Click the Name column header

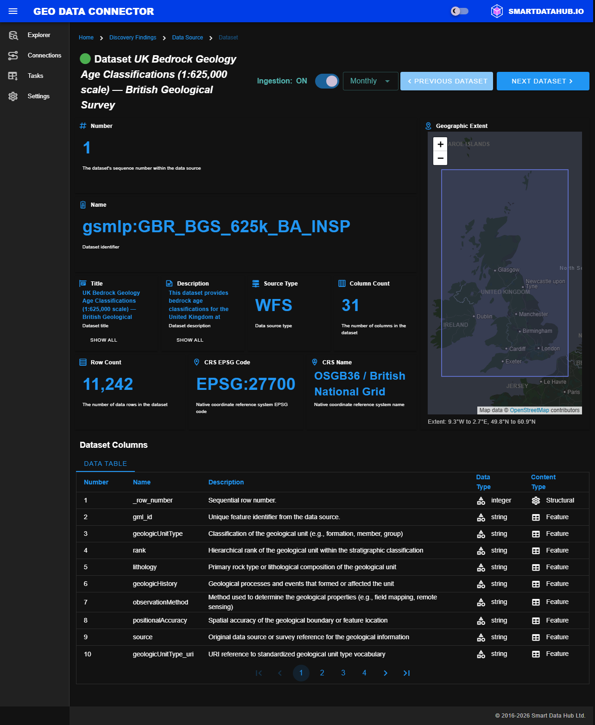click(142, 482)
